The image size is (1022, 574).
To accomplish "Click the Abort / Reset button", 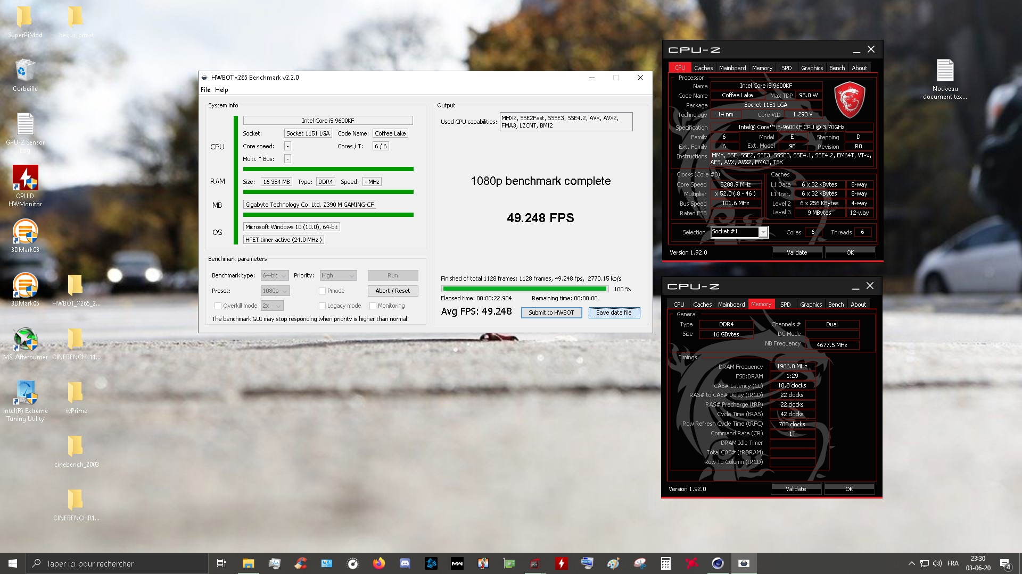I will (x=393, y=291).
